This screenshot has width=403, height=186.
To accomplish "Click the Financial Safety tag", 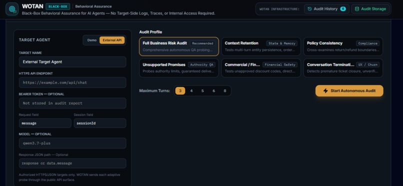I will coord(280,64).
